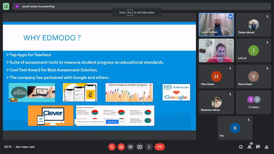Open the '15 others' participants tile
Screen dimensions: 274x154
[x=253, y=102]
